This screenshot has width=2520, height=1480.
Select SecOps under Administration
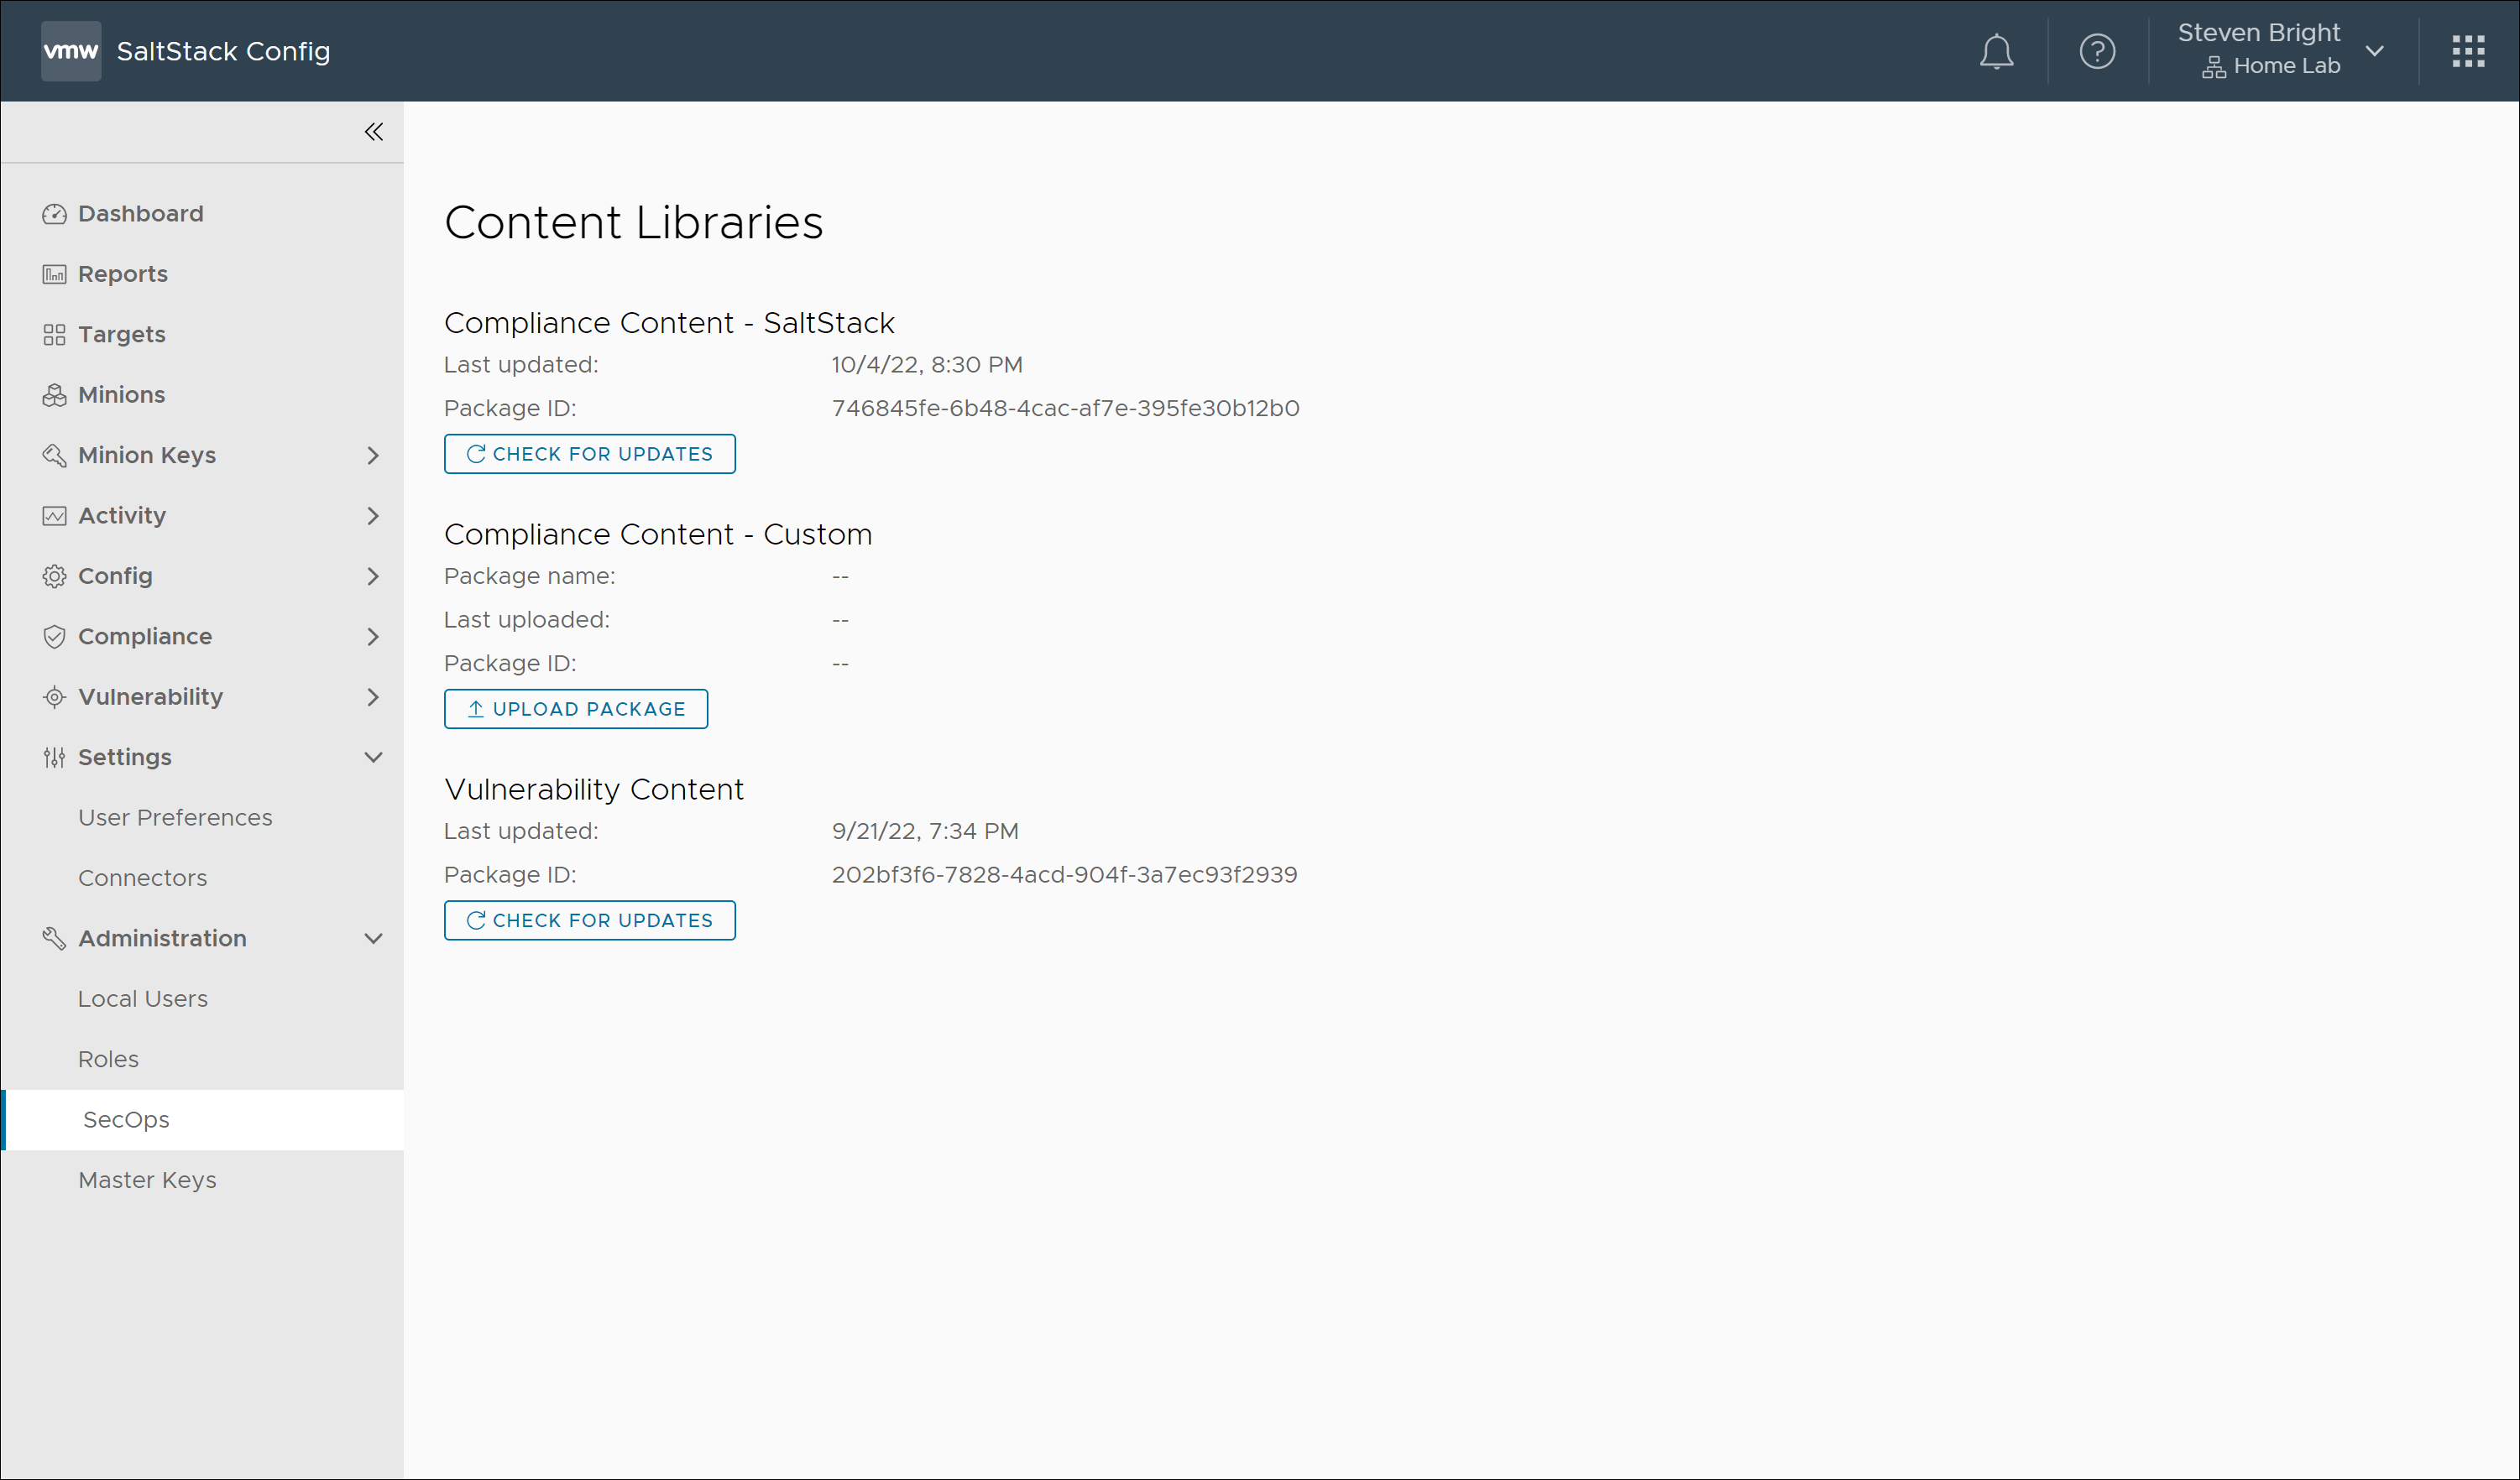click(x=126, y=1119)
